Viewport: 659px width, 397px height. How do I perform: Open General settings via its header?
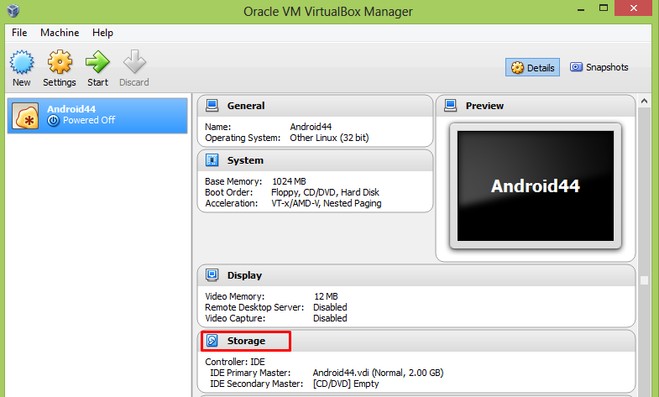coord(246,106)
